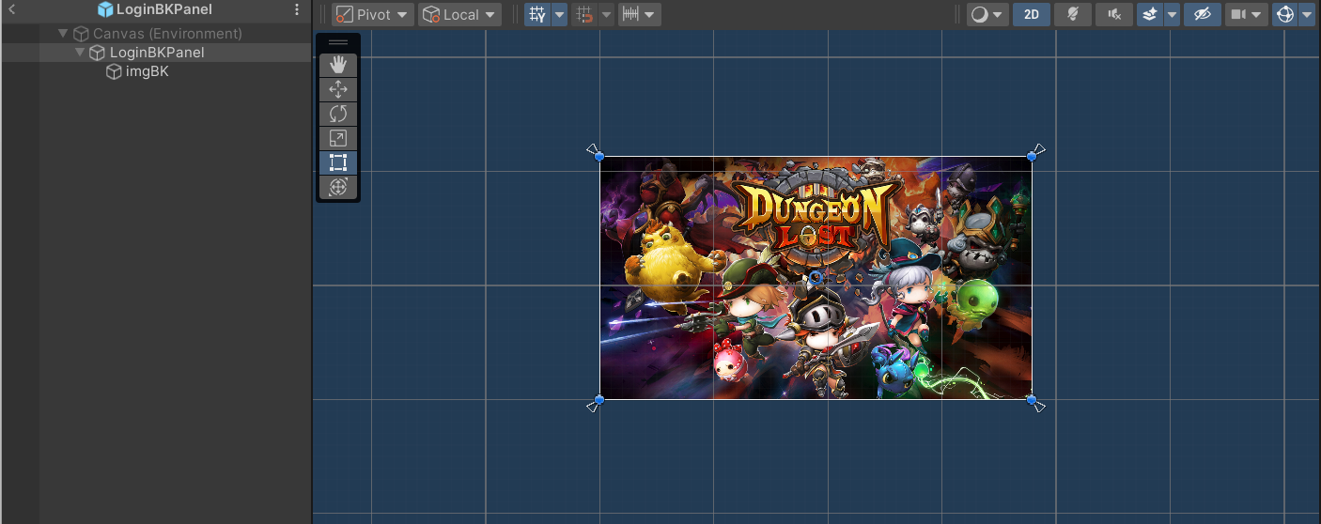This screenshot has height=524, width=1321.
Task: Click the LoginBKPanel header title
Action: click(164, 9)
